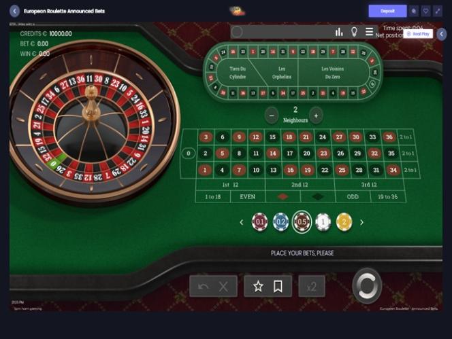The height and width of the screenshot is (339, 452).
Task: Open the statistics bar chart icon
Action: point(339,32)
